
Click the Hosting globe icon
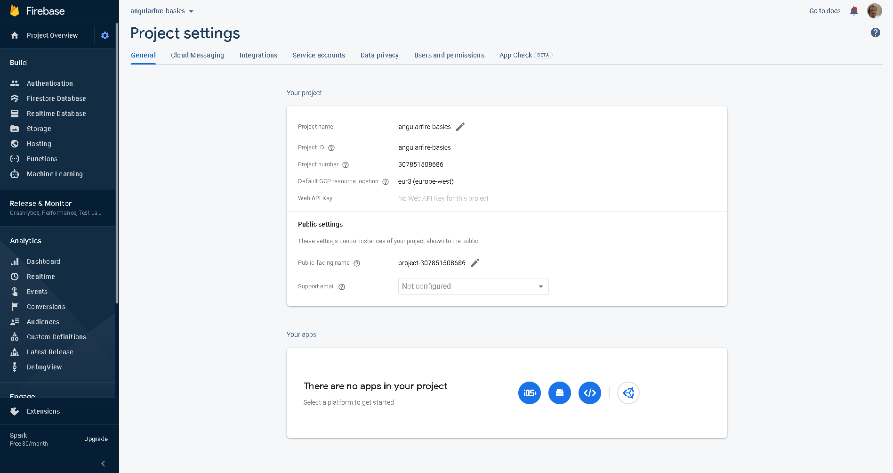15,144
